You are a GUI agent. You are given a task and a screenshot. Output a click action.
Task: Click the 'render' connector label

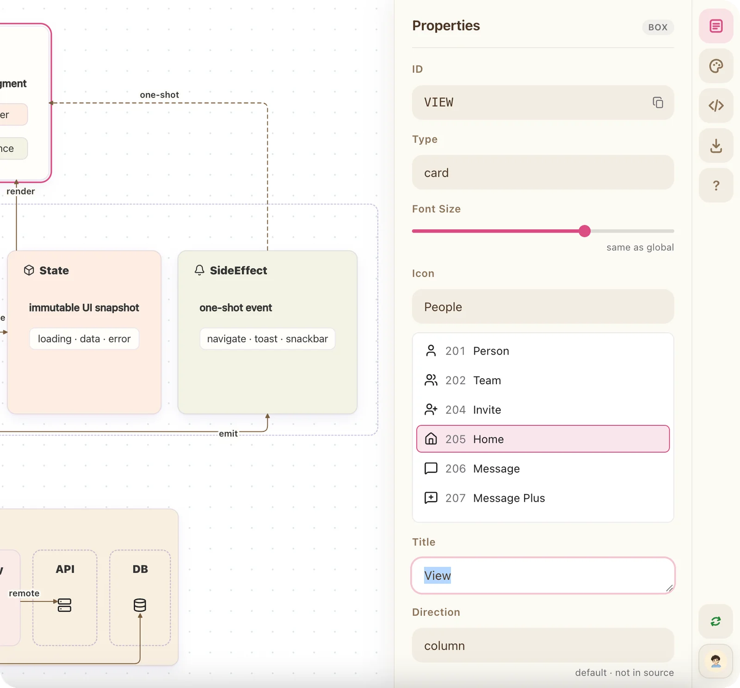point(21,191)
